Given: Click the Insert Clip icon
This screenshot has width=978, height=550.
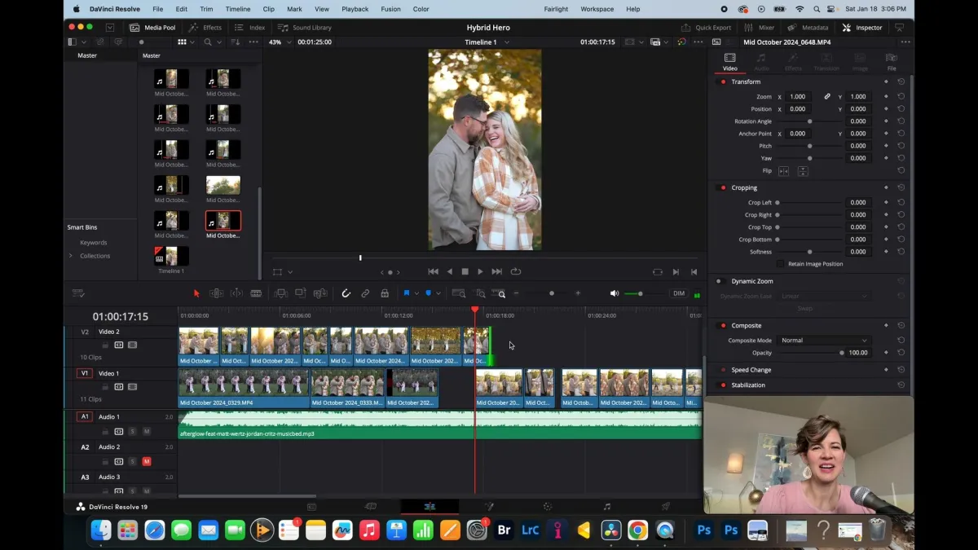Looking at the screenshot, I should [x=280, y=293].
